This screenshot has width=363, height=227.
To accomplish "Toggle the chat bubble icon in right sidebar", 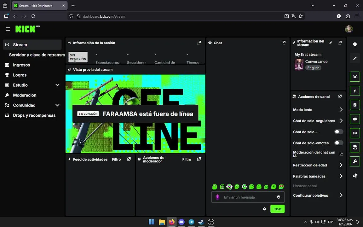I will coord(355,119).
